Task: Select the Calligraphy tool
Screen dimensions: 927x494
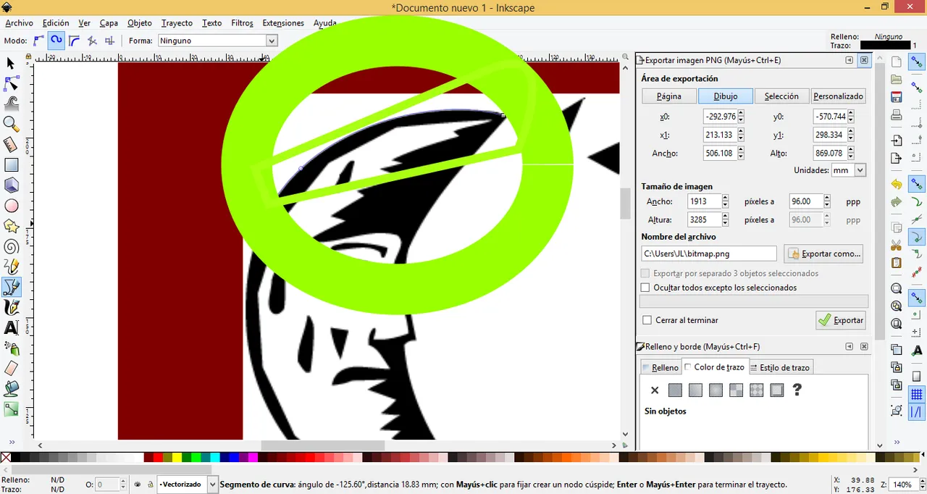Action: point(11,308)
